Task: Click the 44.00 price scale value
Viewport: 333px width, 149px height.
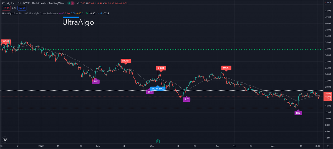Action: (x=328, y=11)
